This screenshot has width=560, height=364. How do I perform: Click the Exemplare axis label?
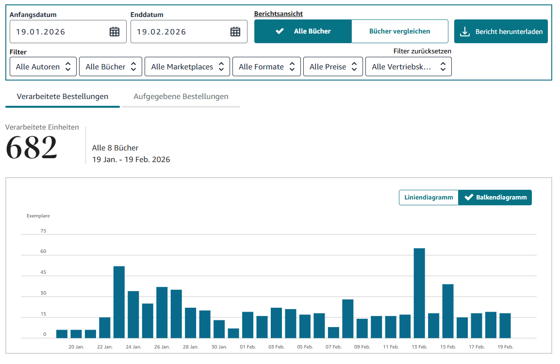(x=38, y=216)
